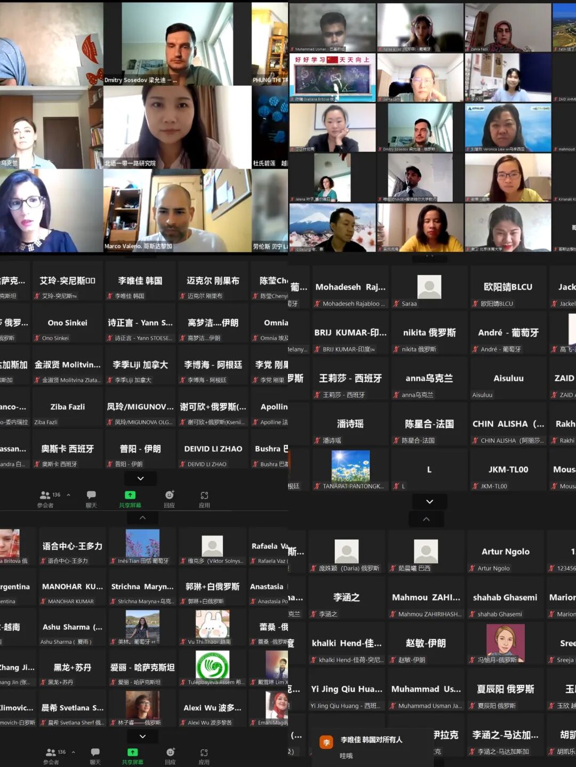576x767 pixels.
Task: Select participant name 李涵之-马达加斯加
Action: coord(506,735)
